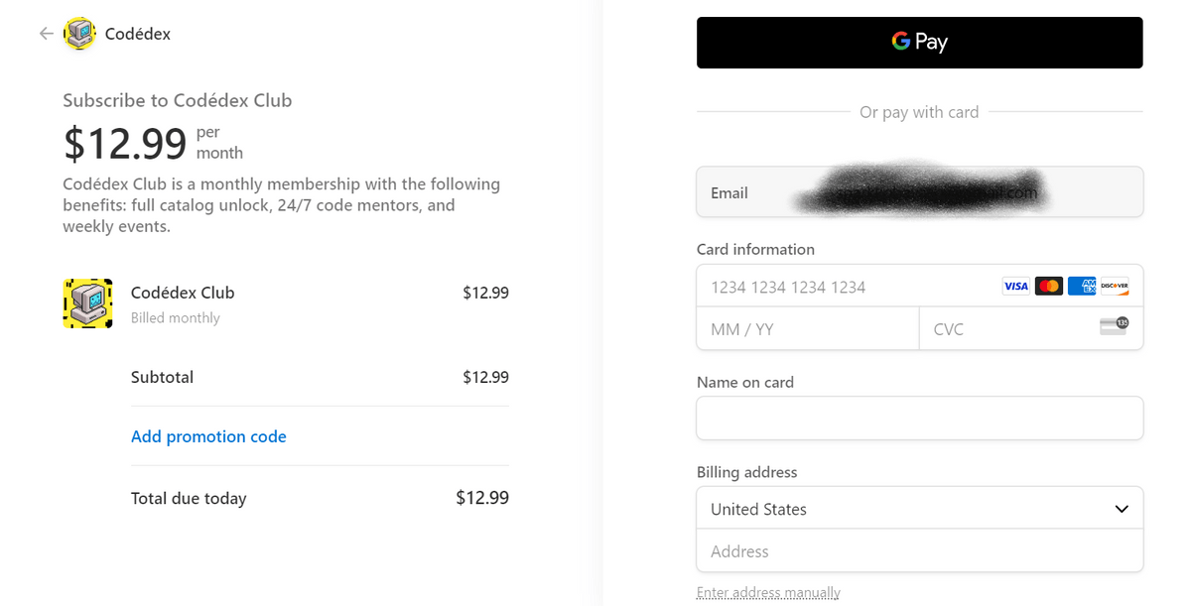
Task: Click the Codédex header name text
Action: 138,34
